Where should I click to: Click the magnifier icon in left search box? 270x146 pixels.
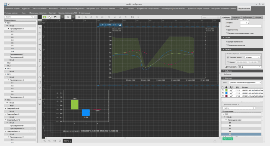tap(32, 17)
